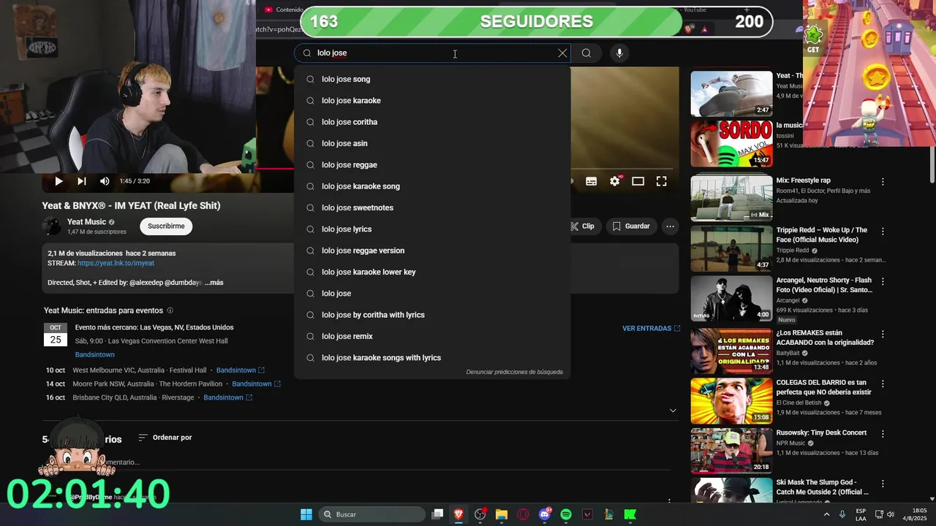Mute the video volume speaker icon
The width and height of the screenshot is (936, 526).
click(105, 181)
